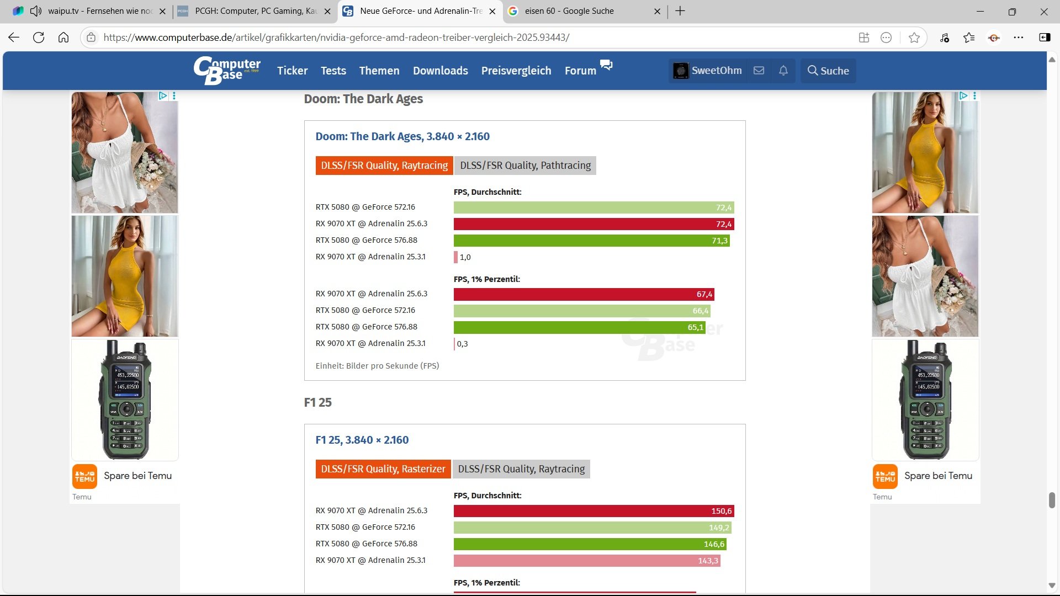Open notifications bell icon on ComputerBase

click(x=783, y=71)
